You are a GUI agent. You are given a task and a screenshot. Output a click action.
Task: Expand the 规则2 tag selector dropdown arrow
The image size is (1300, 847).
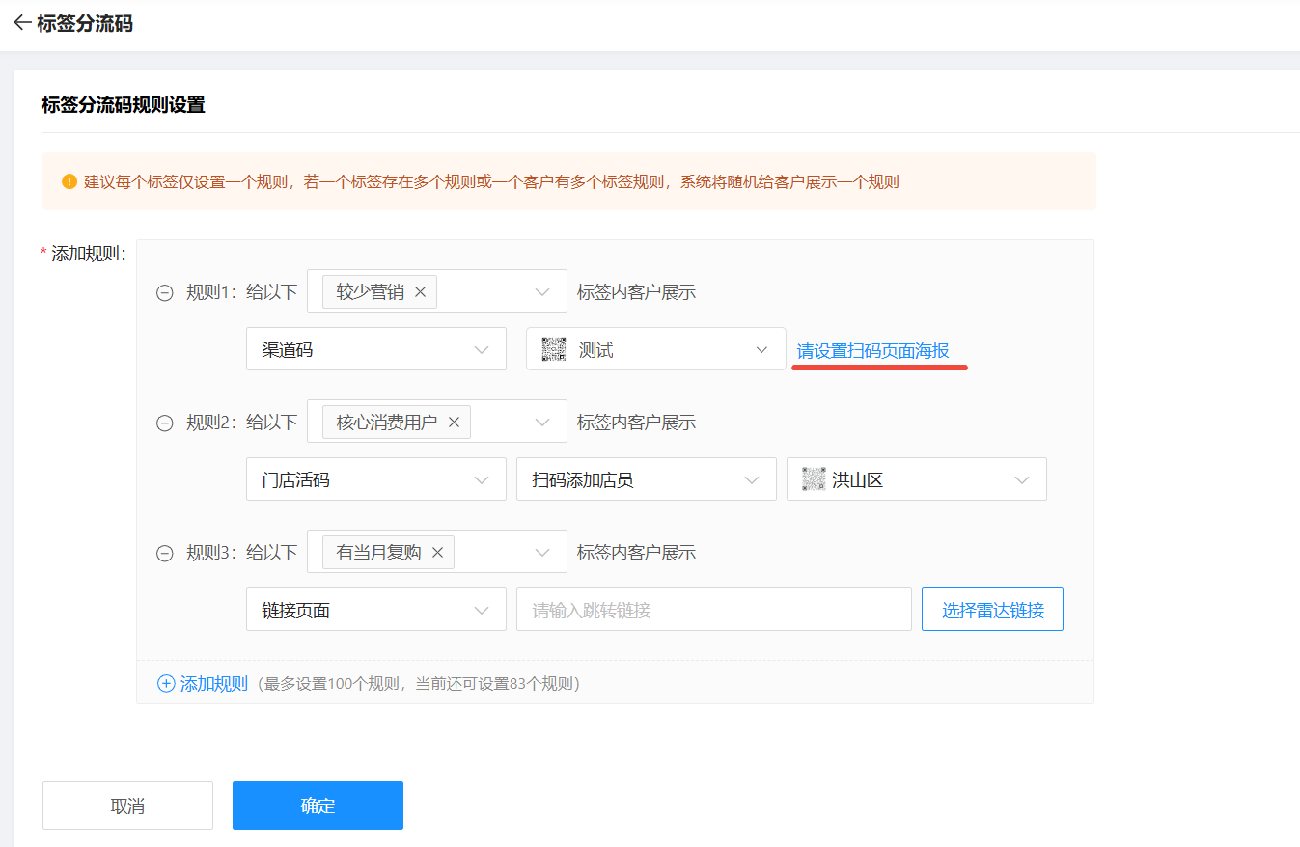(542, 423)
